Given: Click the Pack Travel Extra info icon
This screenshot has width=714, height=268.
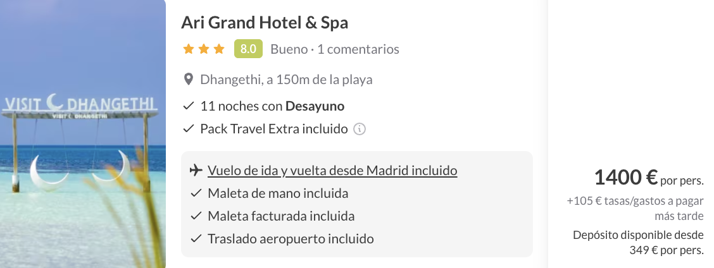Looking at the screenshot, I should click(x=360, y=129).
